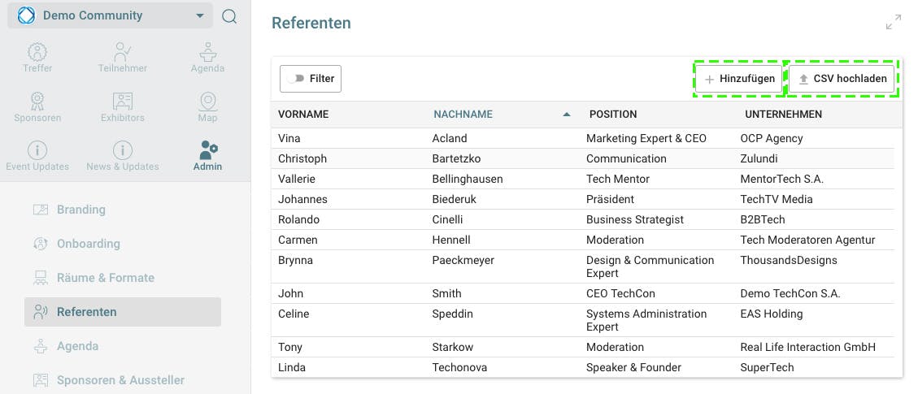Open Branding in the admin menu

[80, 210]
